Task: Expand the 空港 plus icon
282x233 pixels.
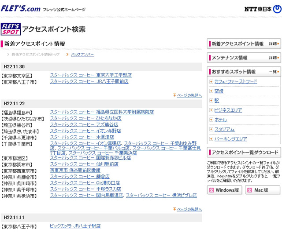Action: 211,91
